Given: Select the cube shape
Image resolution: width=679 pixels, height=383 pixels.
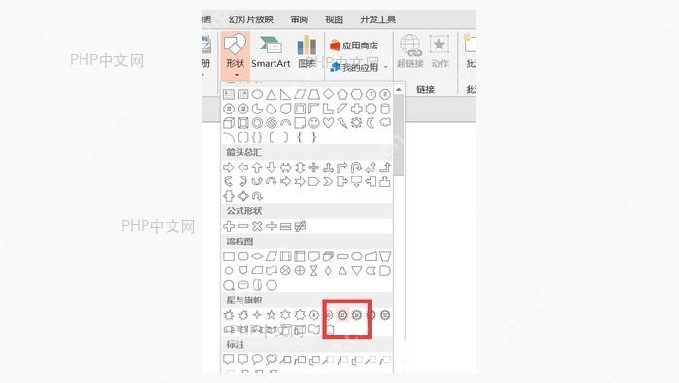Looking at the screenshot, I should coord(229,123).
